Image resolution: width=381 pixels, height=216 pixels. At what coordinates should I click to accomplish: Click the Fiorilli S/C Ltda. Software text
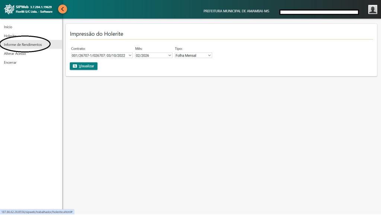[x=34, y=12]
